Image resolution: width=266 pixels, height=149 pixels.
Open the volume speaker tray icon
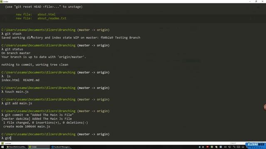[225, 147]
